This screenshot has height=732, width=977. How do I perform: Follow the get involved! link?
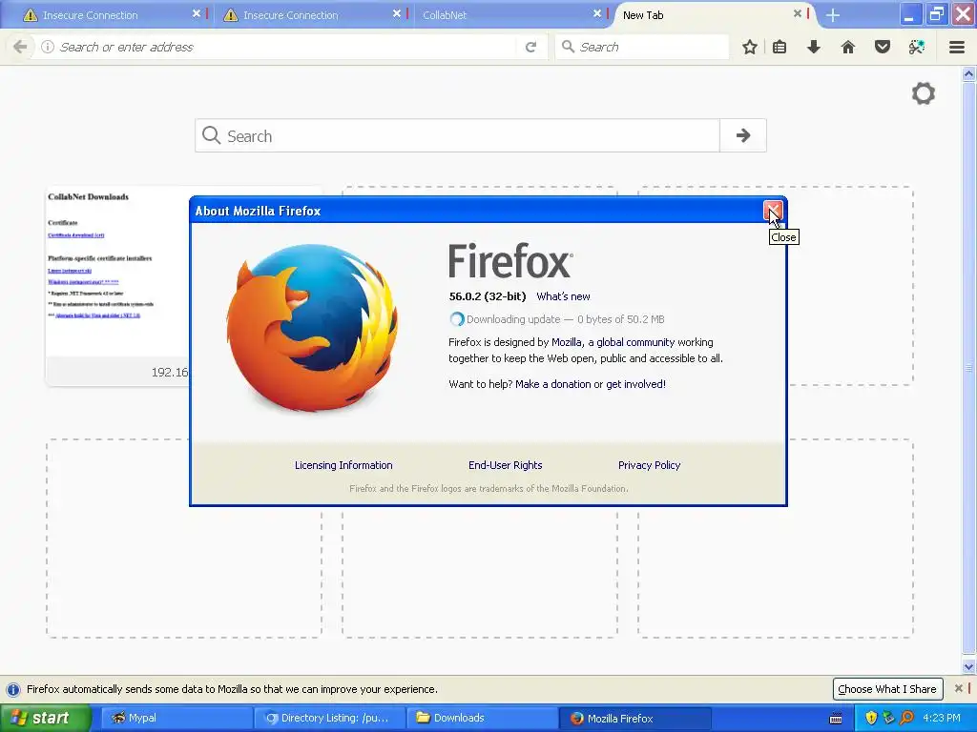(635, 384)
